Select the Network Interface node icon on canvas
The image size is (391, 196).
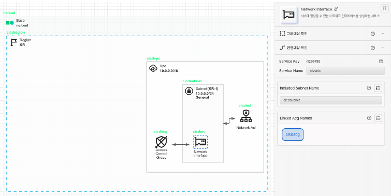point(200,142)
